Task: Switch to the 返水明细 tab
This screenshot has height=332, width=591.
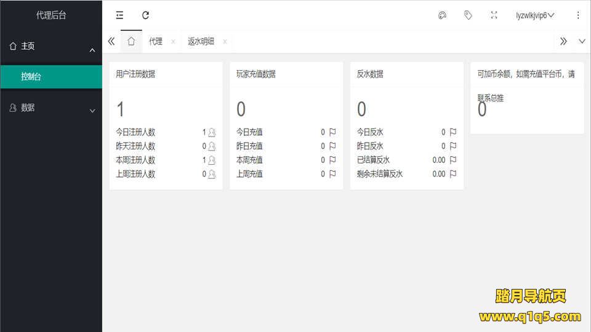Action: coord(201,41)
